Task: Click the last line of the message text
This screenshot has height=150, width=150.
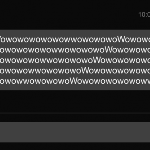Action: coord(75,81)
